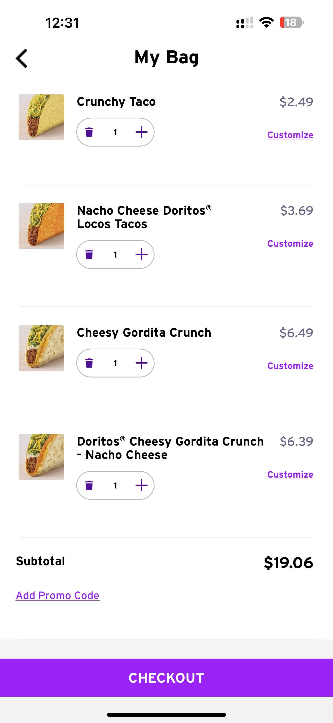
Task: Customize Doritos Cheesy Gordita Crunch Nacho Cheese
Action: pos(290,475)
